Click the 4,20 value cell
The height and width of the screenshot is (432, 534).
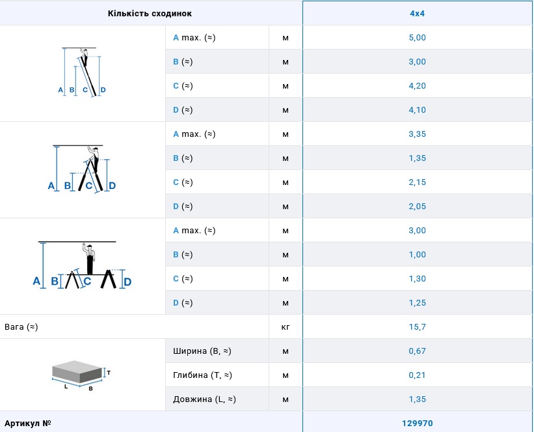pyautogui.click(x=417, y=85)
